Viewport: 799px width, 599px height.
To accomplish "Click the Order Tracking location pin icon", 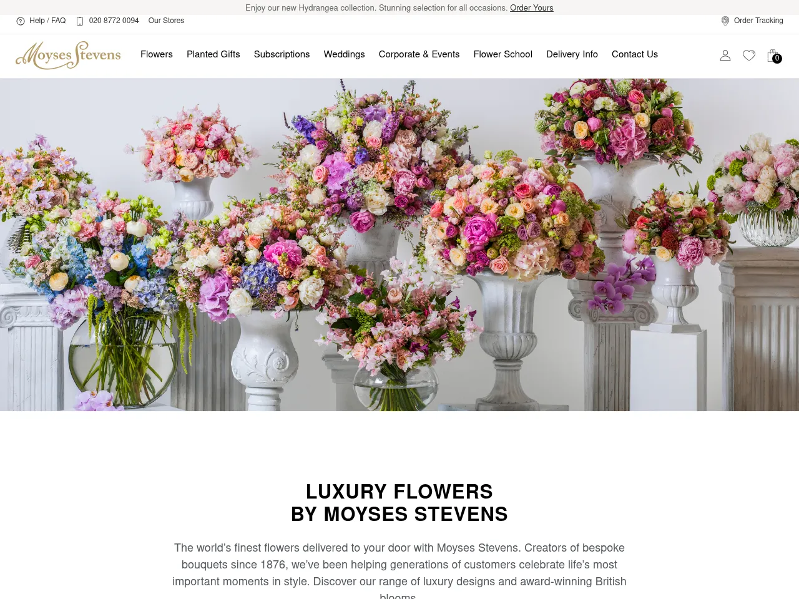I will (725, 21).
